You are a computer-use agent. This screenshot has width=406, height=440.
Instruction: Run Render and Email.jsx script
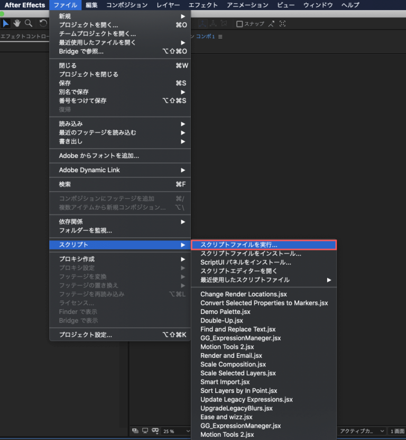click(x=264, y=355)
